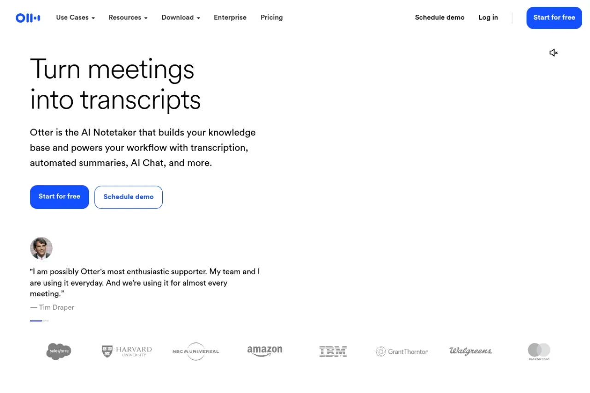The height and width of the screenshot is (393, 590).
Task: Click Start for free button in header
Action: 554,18
